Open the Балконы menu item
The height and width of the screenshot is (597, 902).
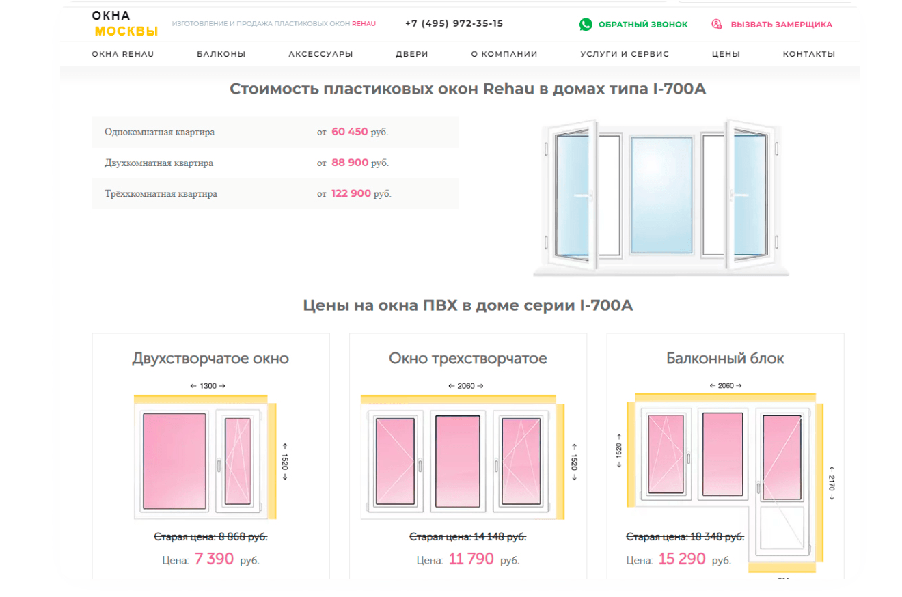click(221, 54)
